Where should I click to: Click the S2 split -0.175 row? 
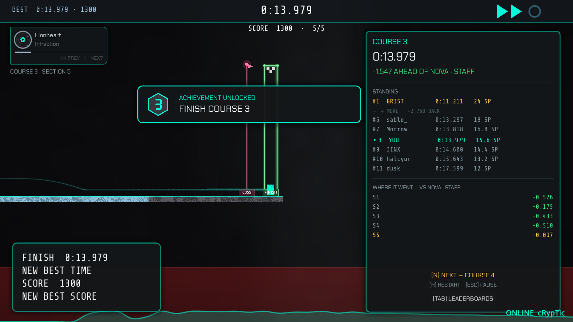(463, 207)
